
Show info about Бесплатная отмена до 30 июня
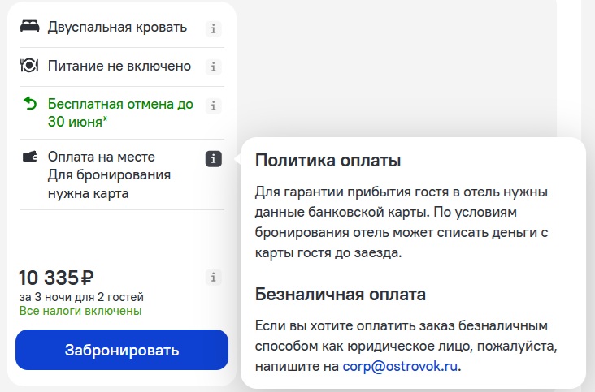pos(213,106)
